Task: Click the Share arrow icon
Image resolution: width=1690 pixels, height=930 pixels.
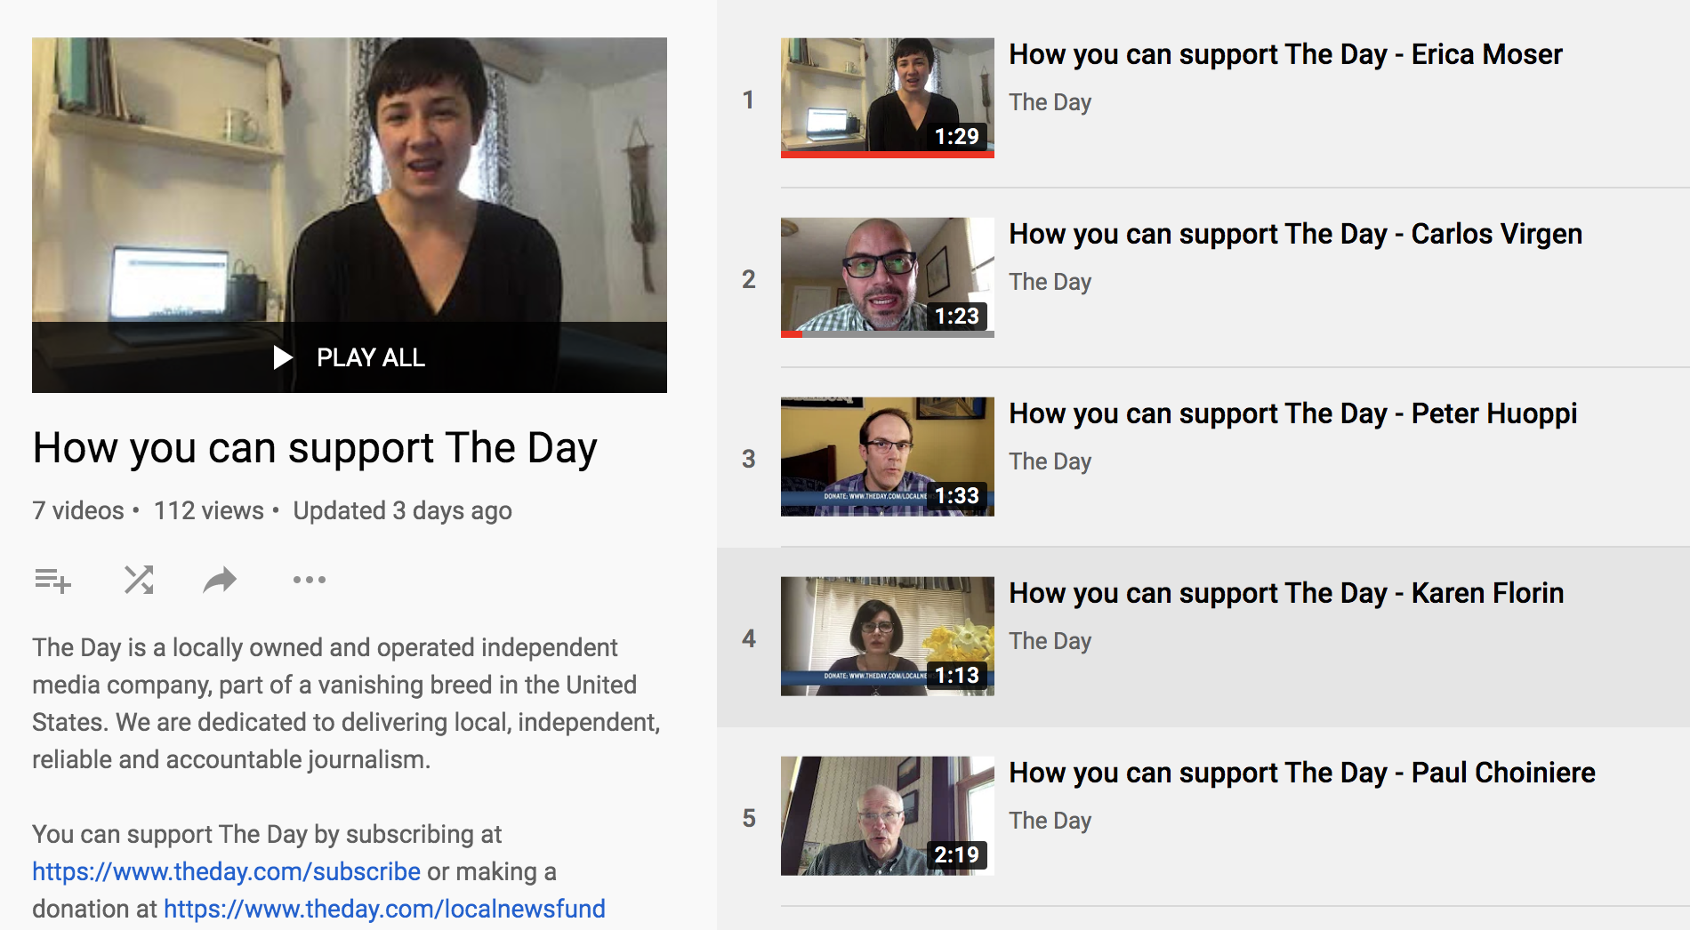Action: coord(220,580)
